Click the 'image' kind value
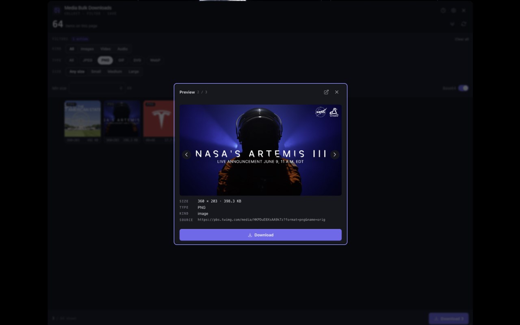520x325 pixels. [203, 214]
